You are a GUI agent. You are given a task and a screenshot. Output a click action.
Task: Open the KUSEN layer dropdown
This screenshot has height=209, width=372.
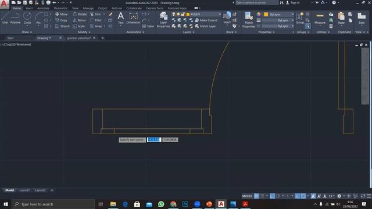[196, 14]
